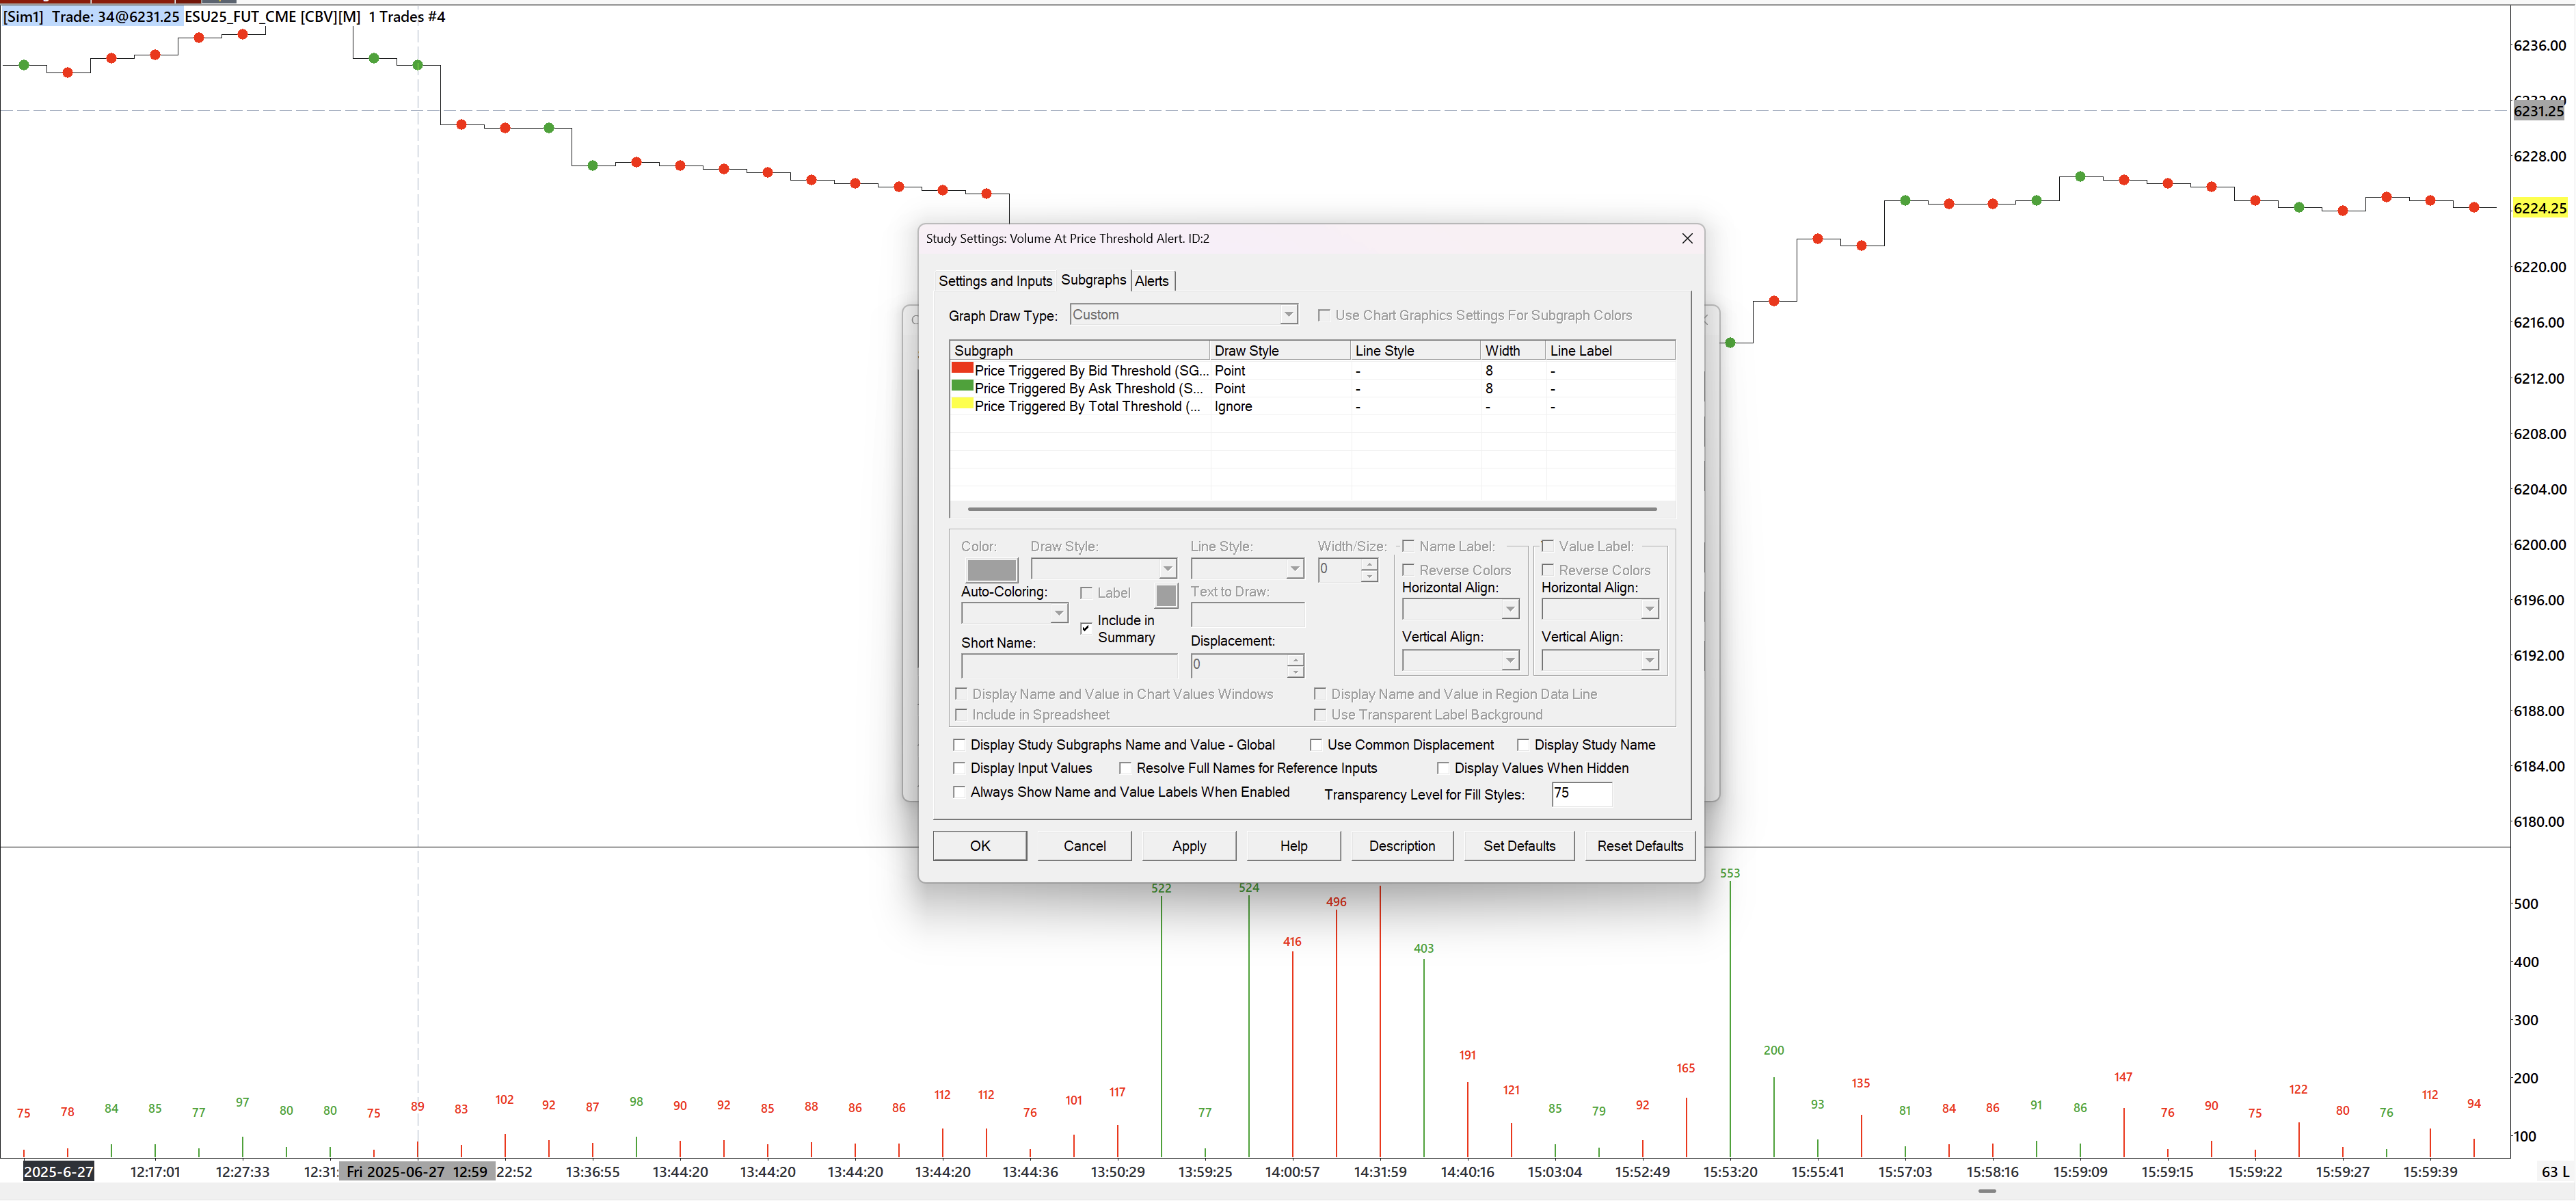Click the gray Color swatch button
The image size is (2576, 1201).
(991, 570)
